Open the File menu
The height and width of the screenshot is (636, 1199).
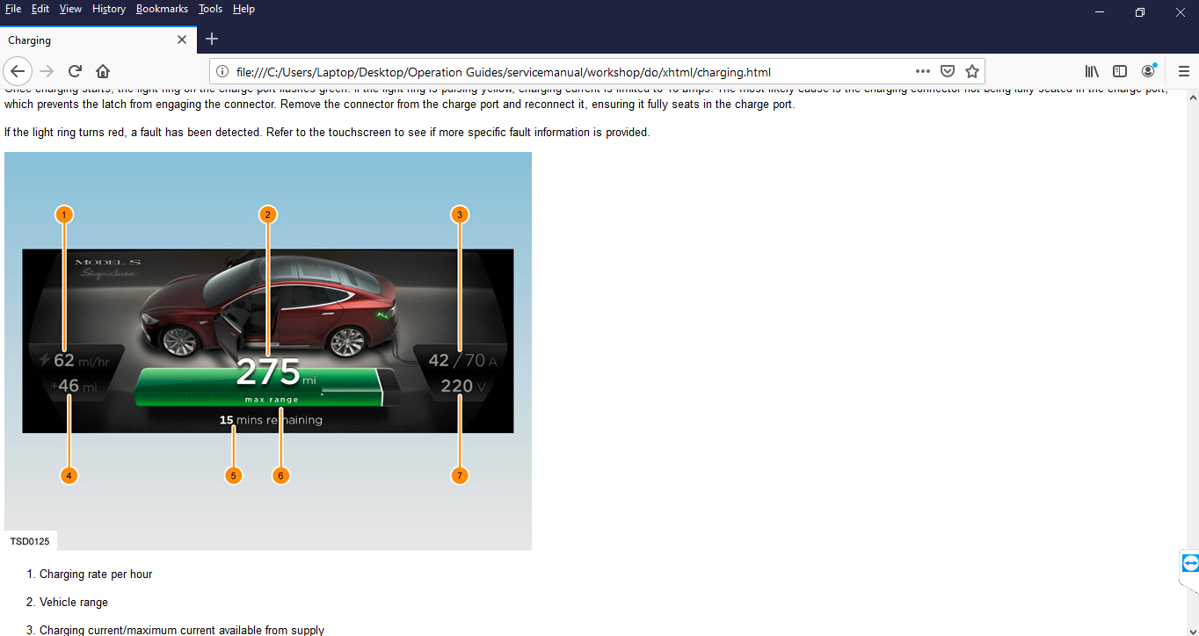(x=13, y=9)
